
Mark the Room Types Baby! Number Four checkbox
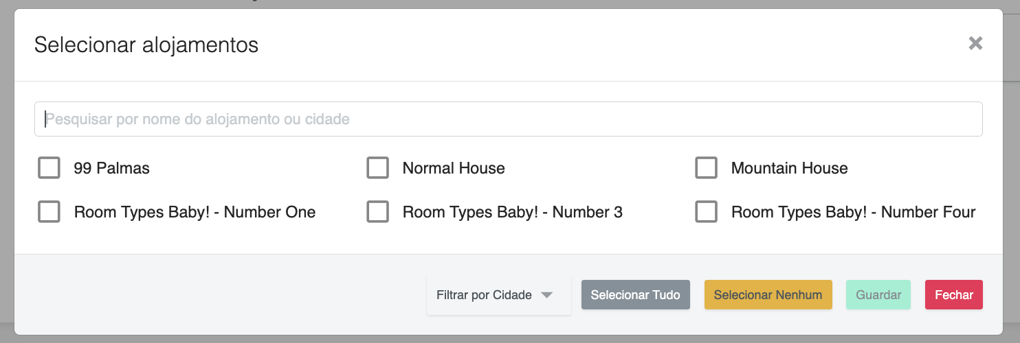(x=706, y=212)
